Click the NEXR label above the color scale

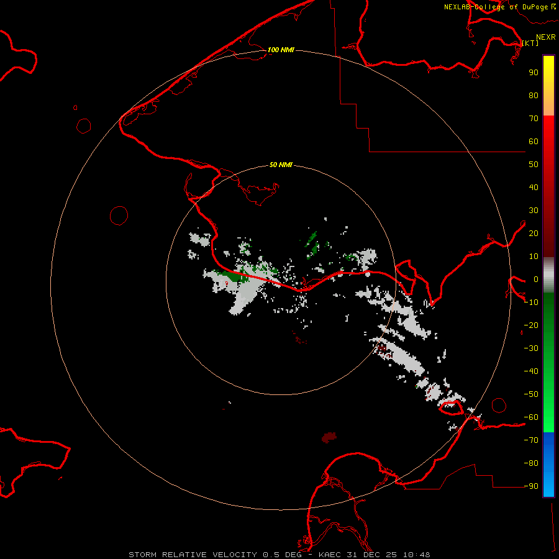546,37
